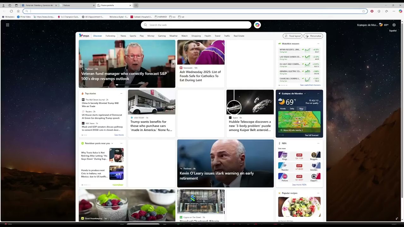Open the Feed layout button
The image size is (404, 227).
click(293, 36)
